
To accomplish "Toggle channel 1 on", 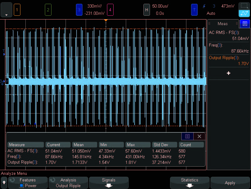I will point(17,10).
